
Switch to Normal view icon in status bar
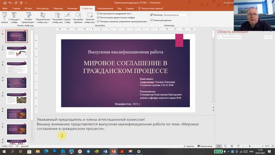pyautogui.click(x=219, y=146)
